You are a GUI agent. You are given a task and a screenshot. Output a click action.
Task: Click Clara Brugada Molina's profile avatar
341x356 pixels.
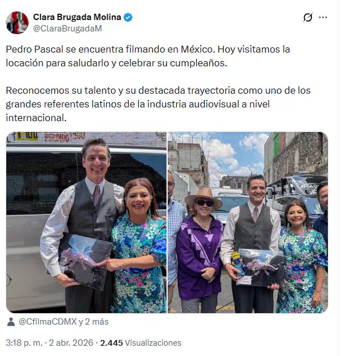coord(17,23)
